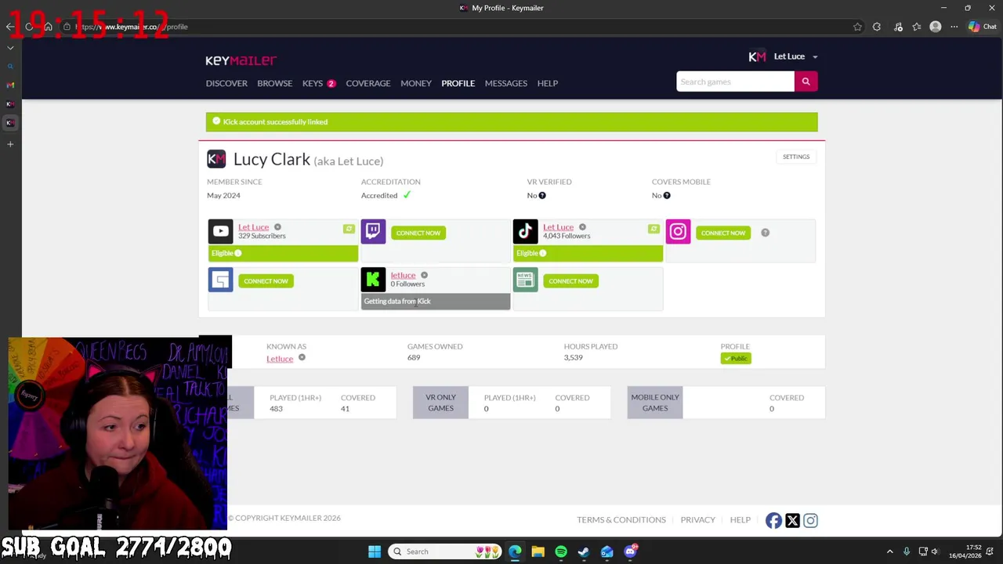Click the blue G platform icon
The image size is (1003, 564).
tap(220, 280)
